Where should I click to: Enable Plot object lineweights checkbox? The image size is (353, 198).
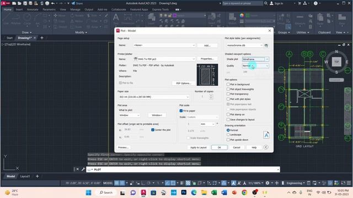coord(228,89)
